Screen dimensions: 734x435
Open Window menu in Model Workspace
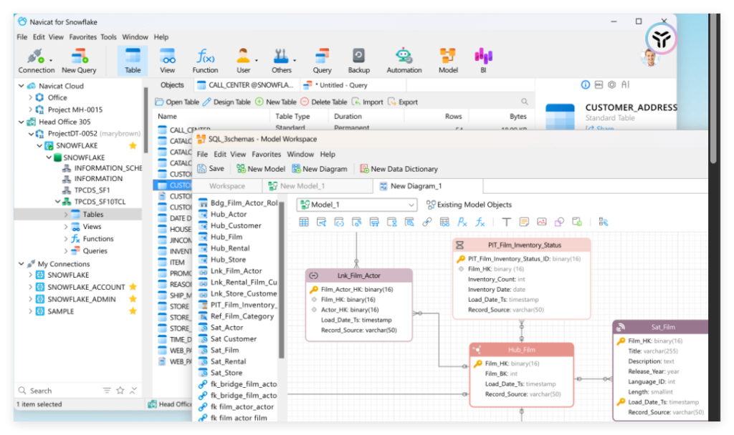pos(300,154)
